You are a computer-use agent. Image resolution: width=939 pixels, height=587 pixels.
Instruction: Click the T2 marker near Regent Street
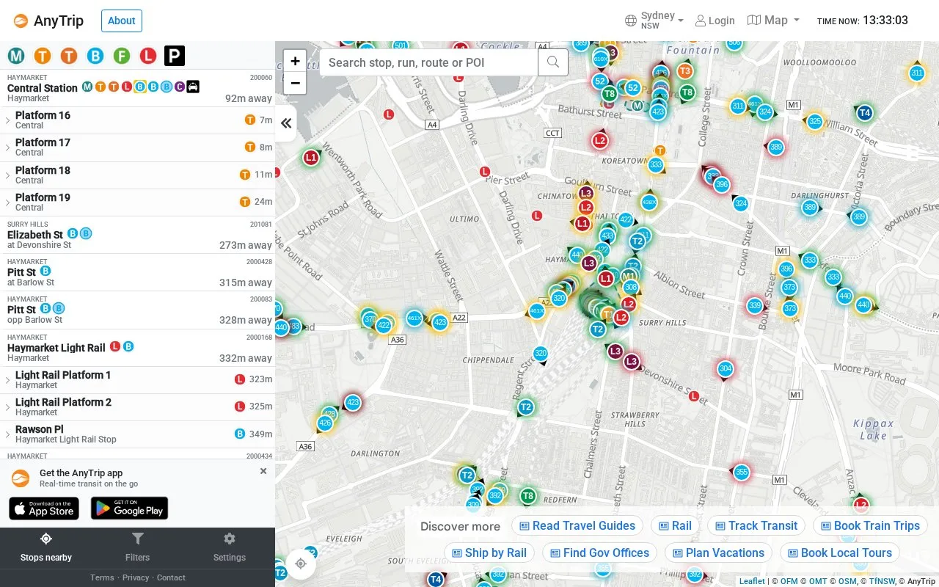[x=525, y=407]
